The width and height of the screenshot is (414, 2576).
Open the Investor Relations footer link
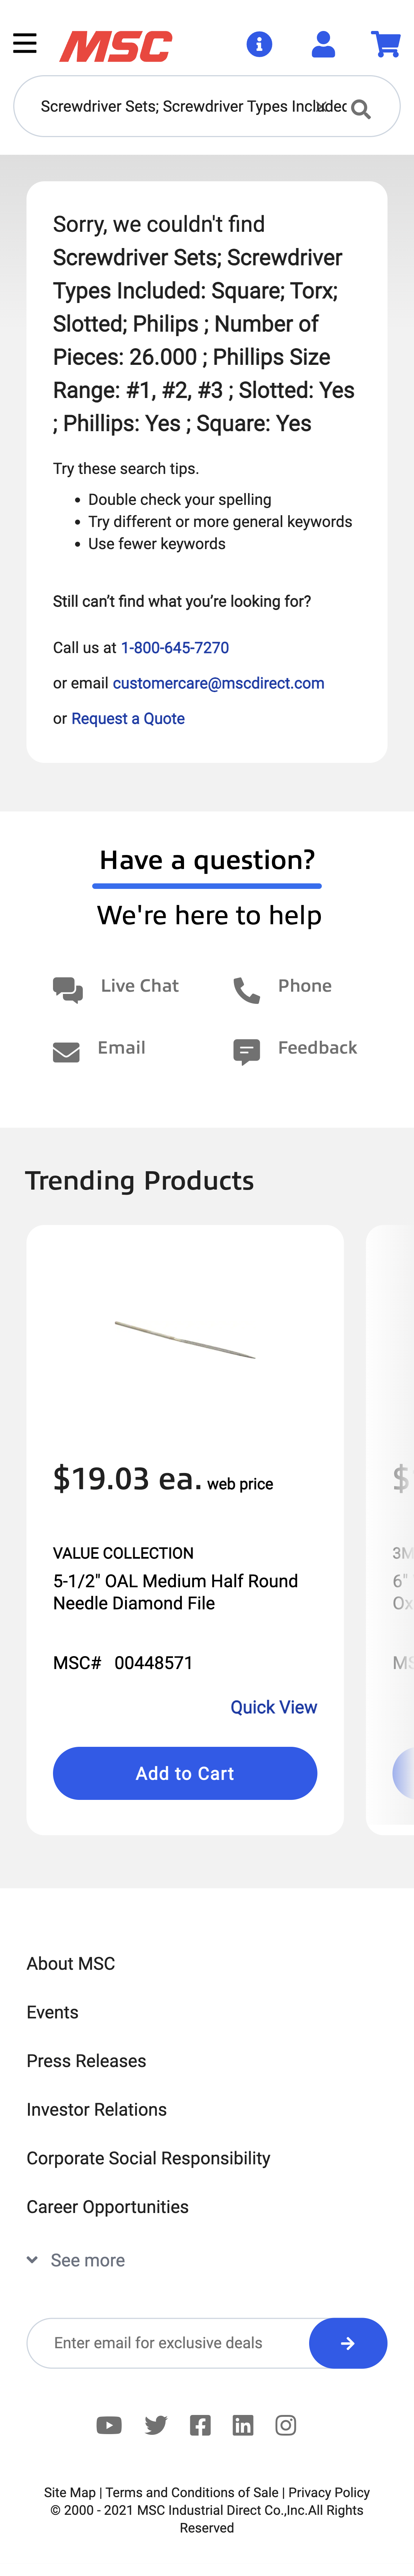point(97,2109)
